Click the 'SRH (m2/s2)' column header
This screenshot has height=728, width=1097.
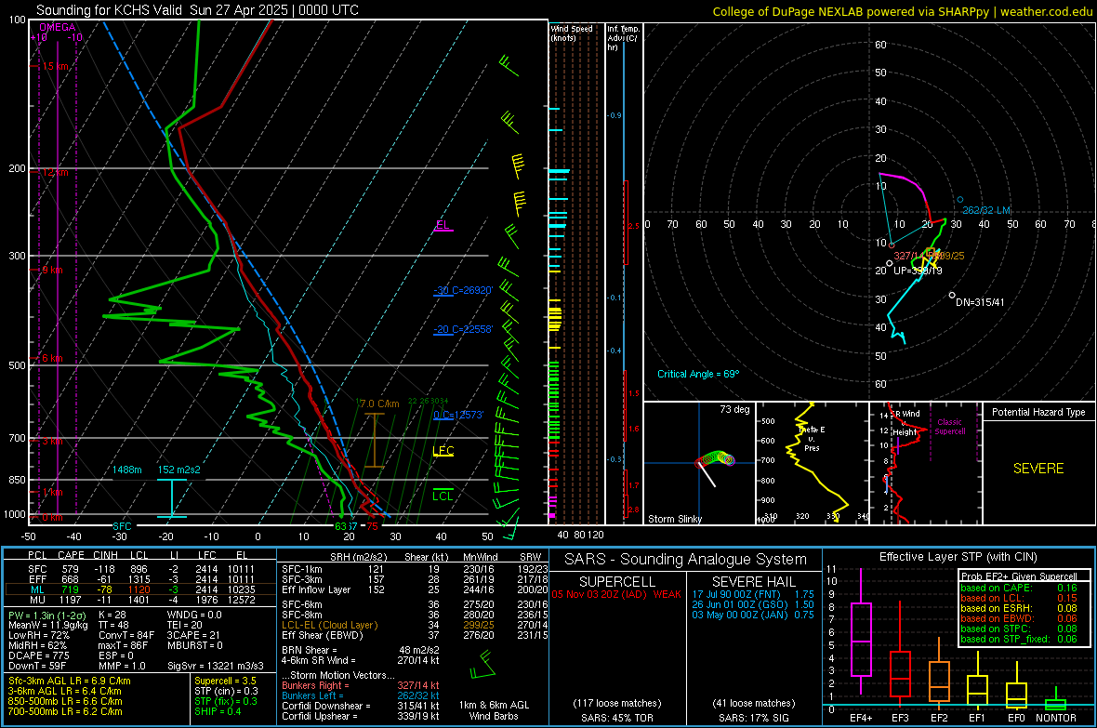358,557
